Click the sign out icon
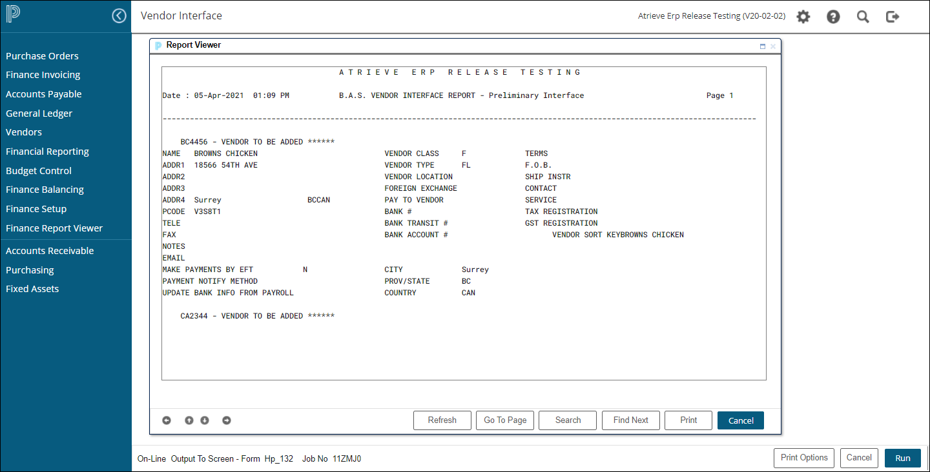Viewport: 930px width, 472px height. click(x=893, y=17)
